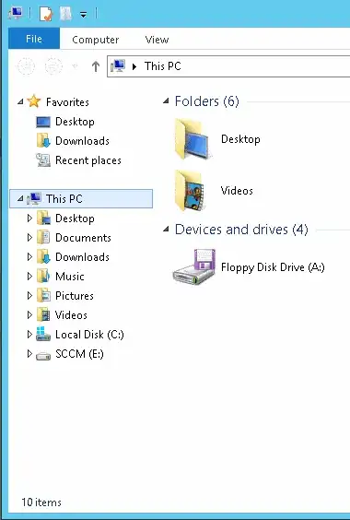This screenshot has width=350, height=520.
Task: Expand Desktop under This PC
Action: tap(29, 218)
